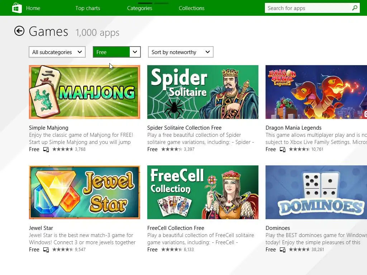Viewport: 367px width, 275px height.
Task: Click the back arrow beside Games
Action: [19, 31]
